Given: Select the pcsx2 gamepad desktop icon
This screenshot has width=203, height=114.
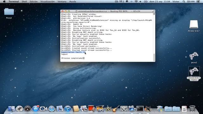Looking at the screenshot, I should pyautogui.click(x=194, y=58).
